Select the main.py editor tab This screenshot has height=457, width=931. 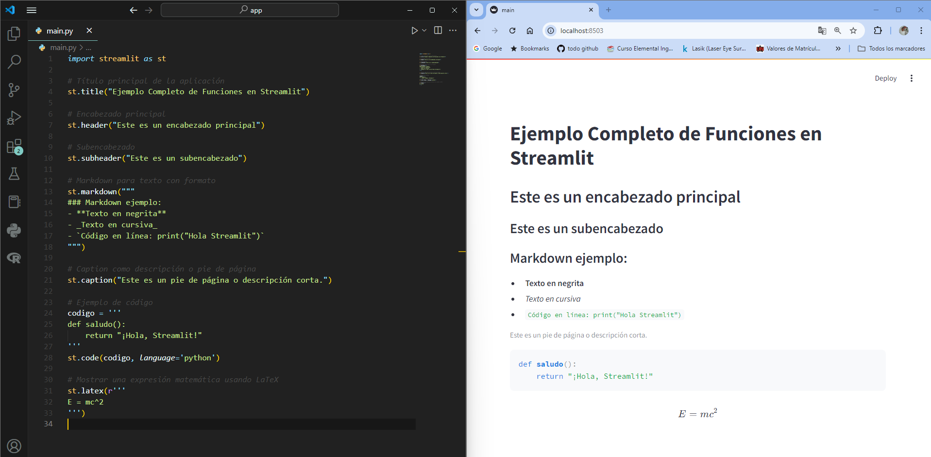(x=60, y=31)
